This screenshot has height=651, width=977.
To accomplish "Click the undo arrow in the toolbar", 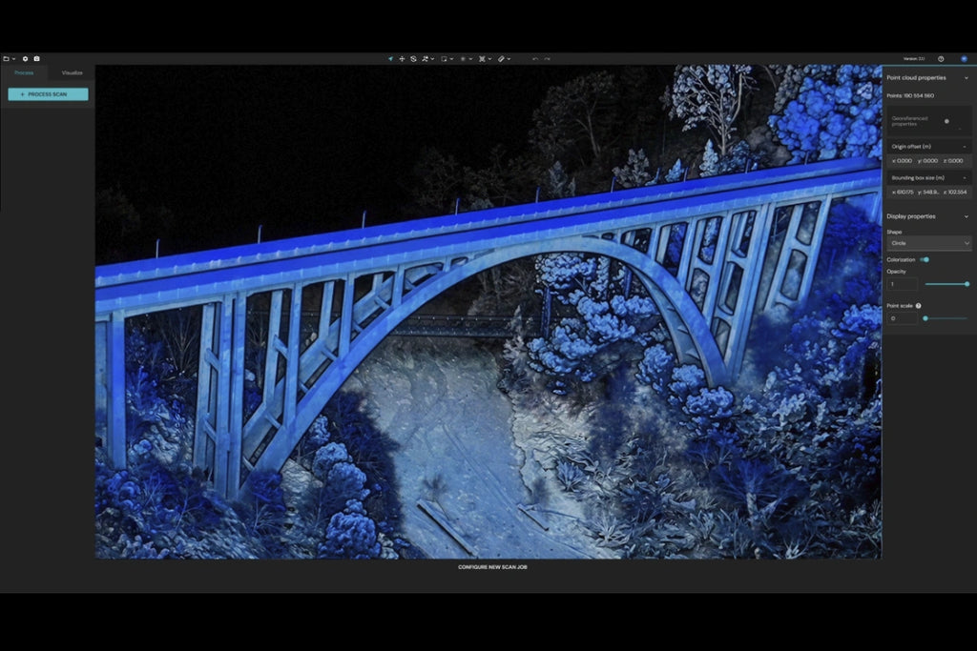I will tap(535, 58).
